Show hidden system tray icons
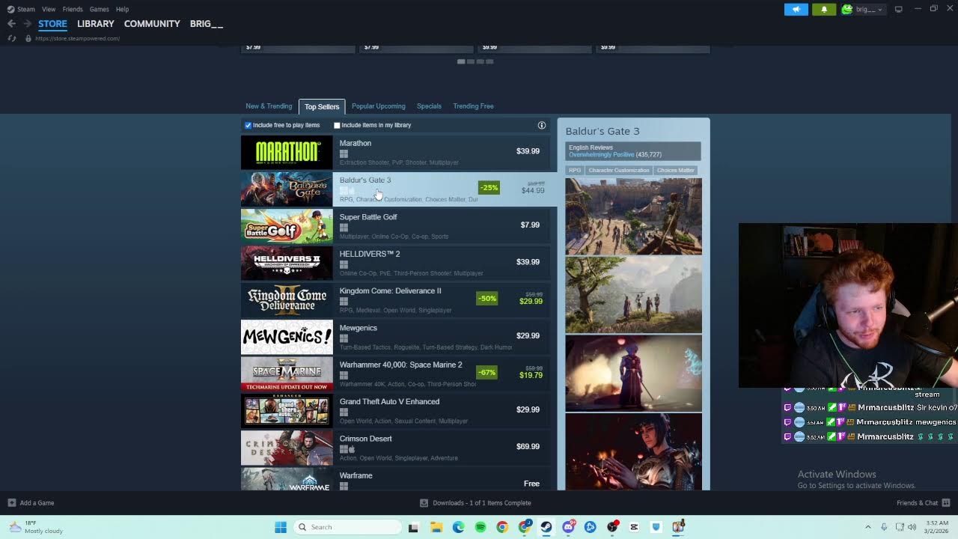Viewport: 958px width, 539px height. pos(868,527)
